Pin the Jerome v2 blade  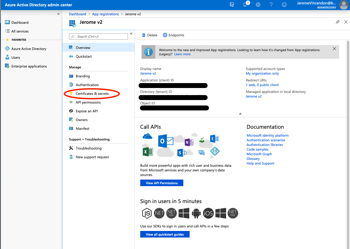tap(337, 22)
